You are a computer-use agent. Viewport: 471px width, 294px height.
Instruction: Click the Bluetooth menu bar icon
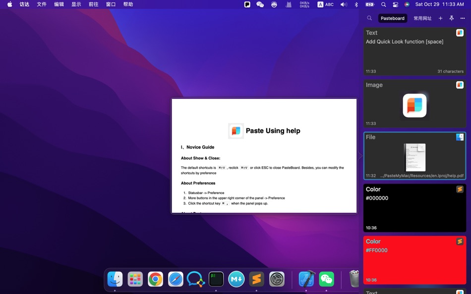tap(356, 4)
